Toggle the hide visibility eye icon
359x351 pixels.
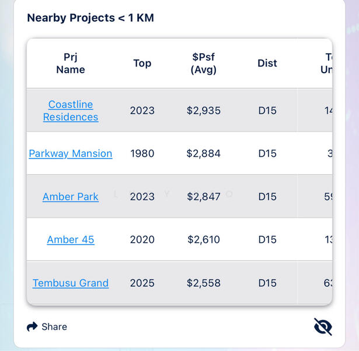coord(323,326)
